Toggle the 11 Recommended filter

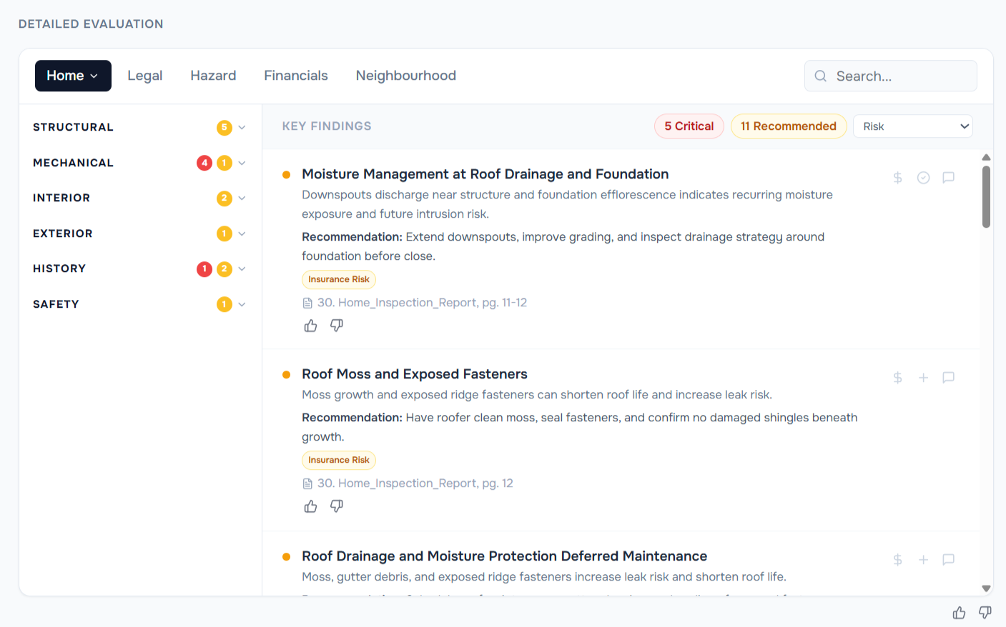pos(789,126)
